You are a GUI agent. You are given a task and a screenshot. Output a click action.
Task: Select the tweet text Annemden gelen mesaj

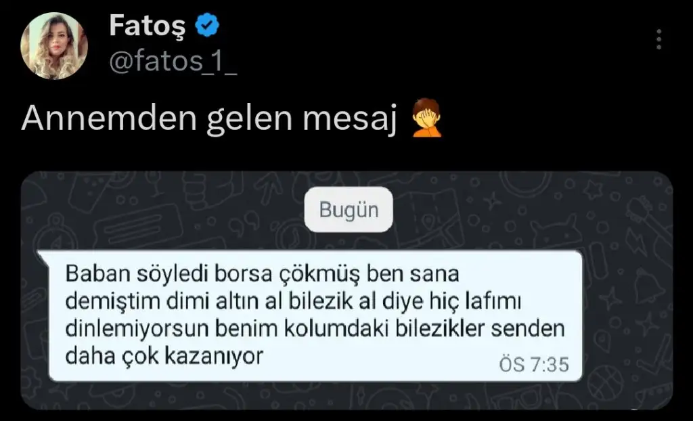pyautogui.click(x=208, y=119)
